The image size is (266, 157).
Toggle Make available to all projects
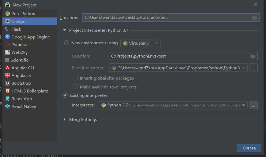[x=75, y=87]
